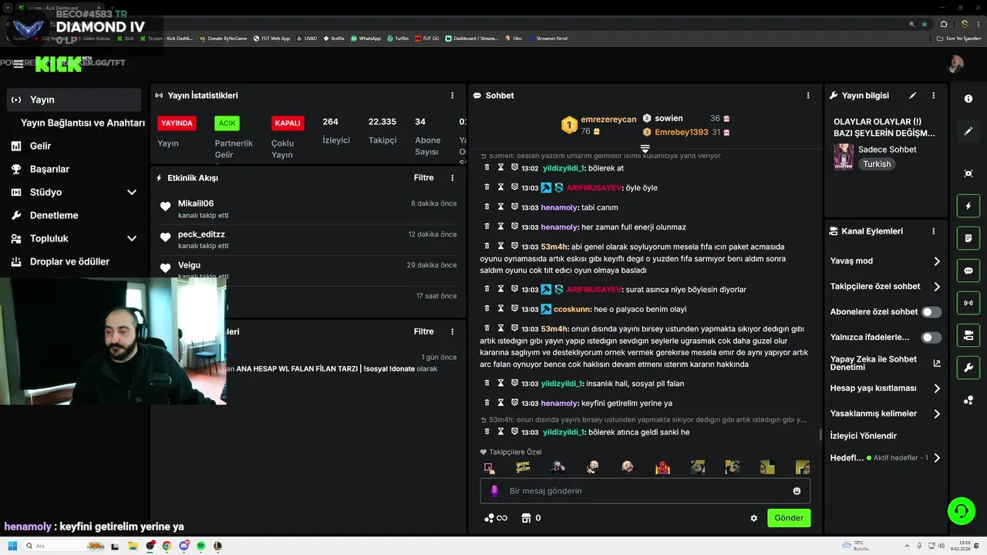Screen dimensions: 987x555
Task: Open the Etkinlik Akışı Filtre dropdown
Action: (423, 177)
